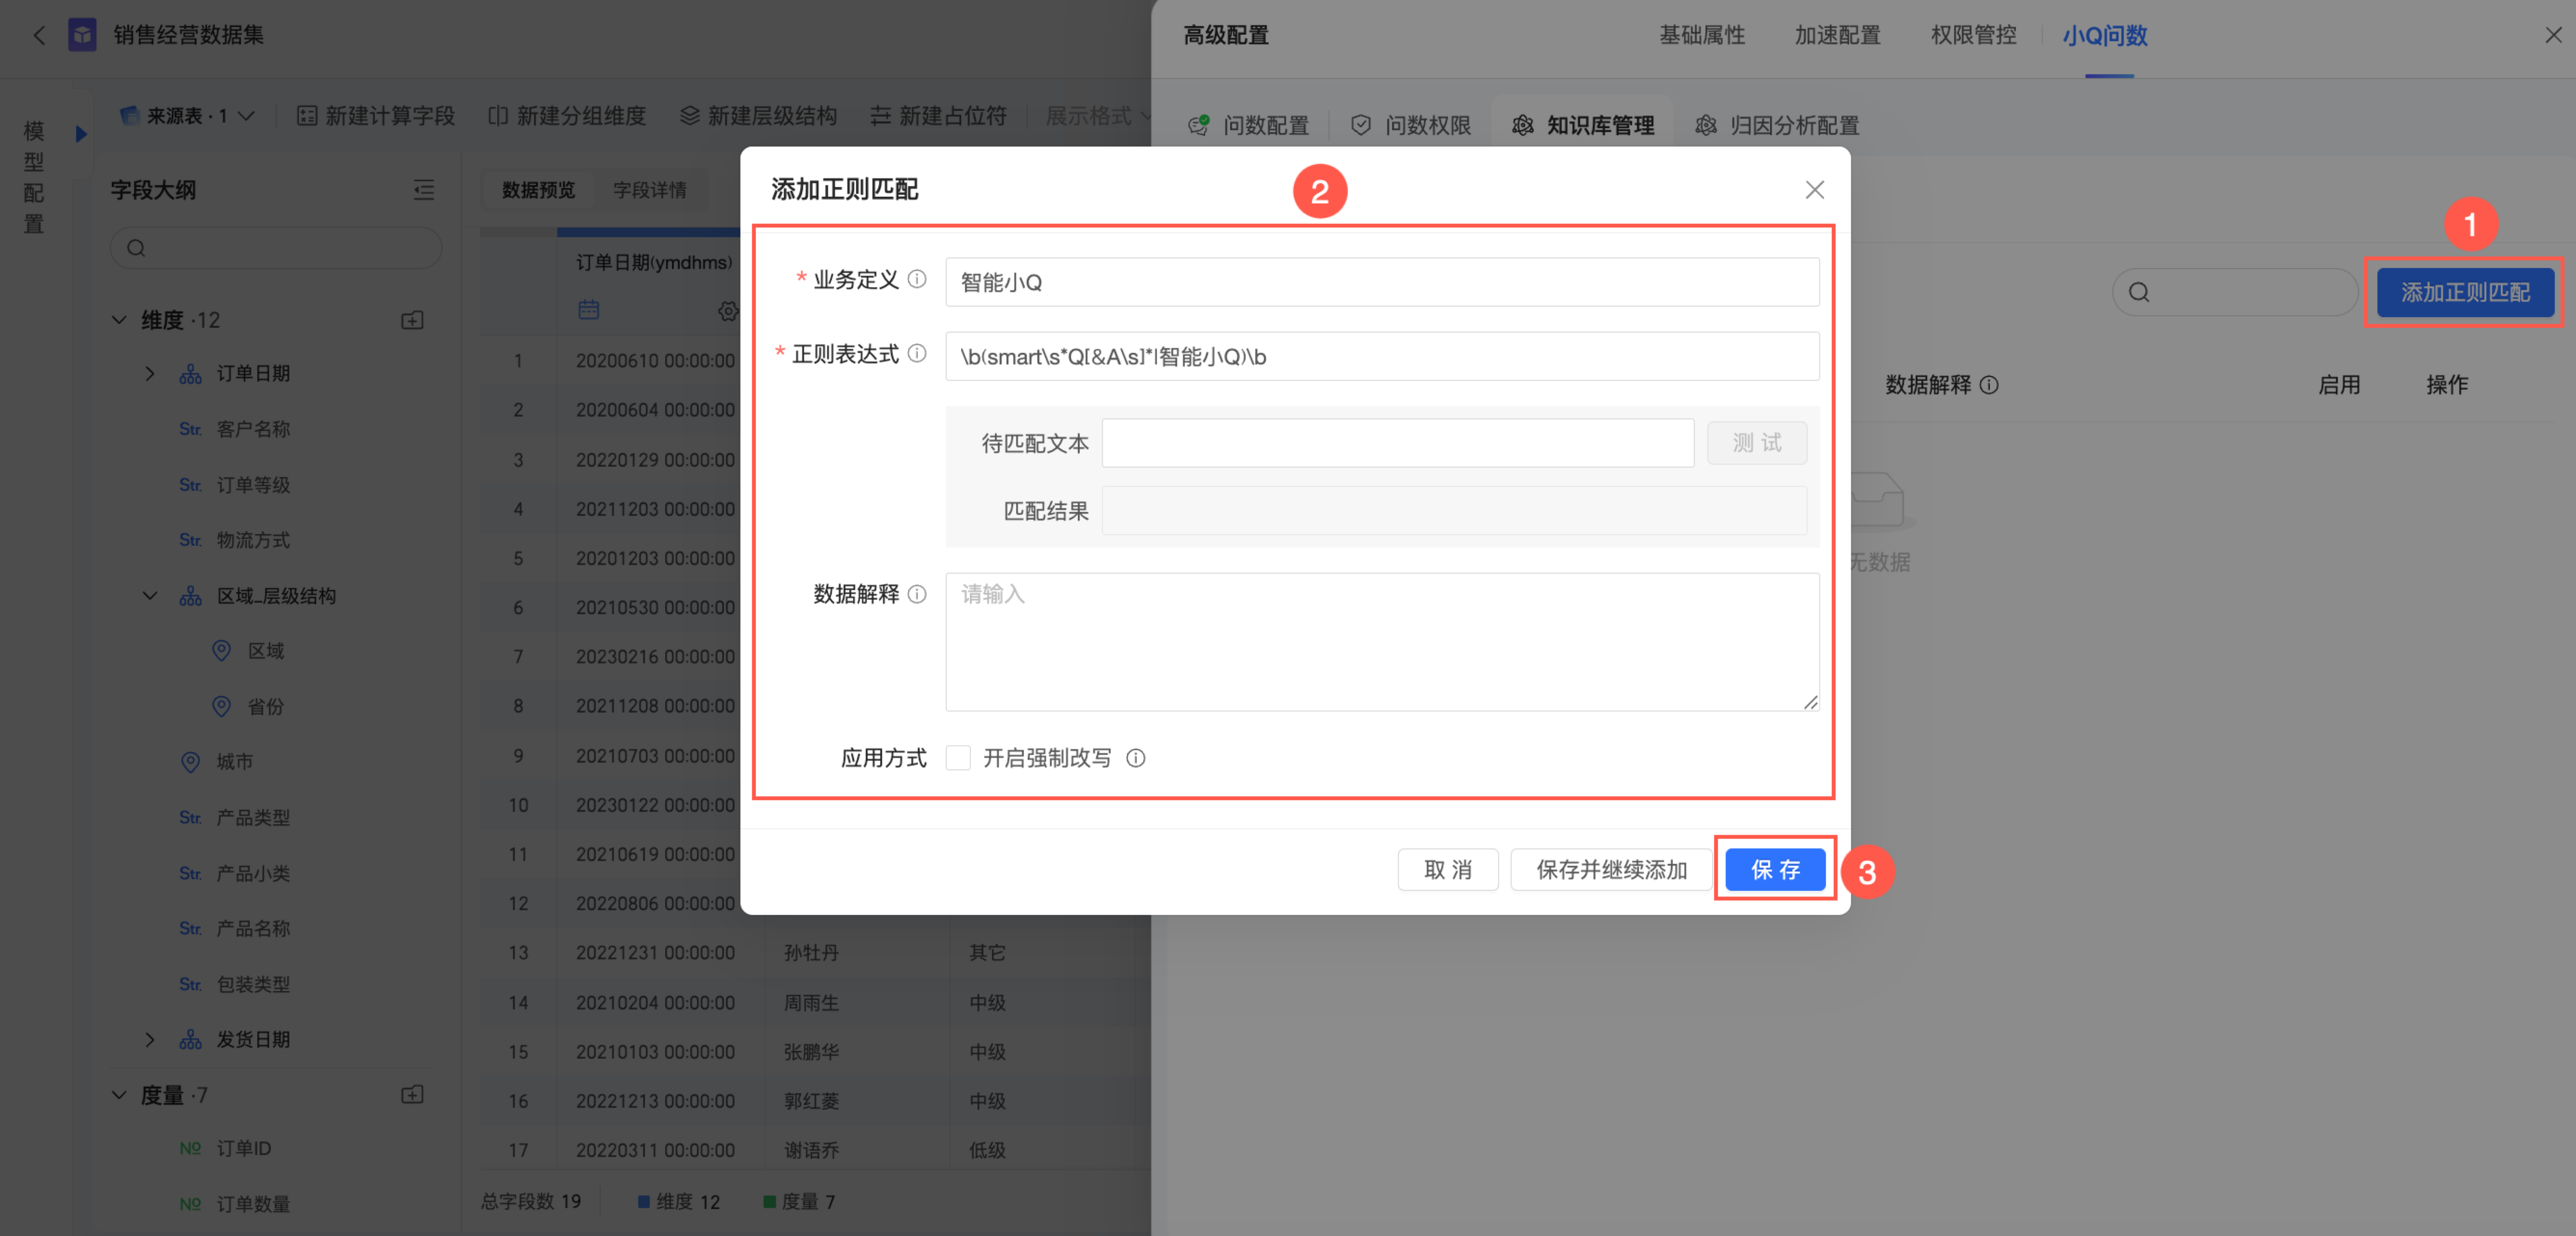Switch to 归因分析配置 sub-tab
Viewport: 2576px width, 1236px height.
click(x=1777, y=126)
